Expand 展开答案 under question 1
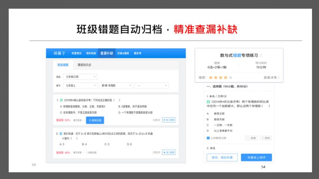This screenshot has height=179, width=319. 78,120
